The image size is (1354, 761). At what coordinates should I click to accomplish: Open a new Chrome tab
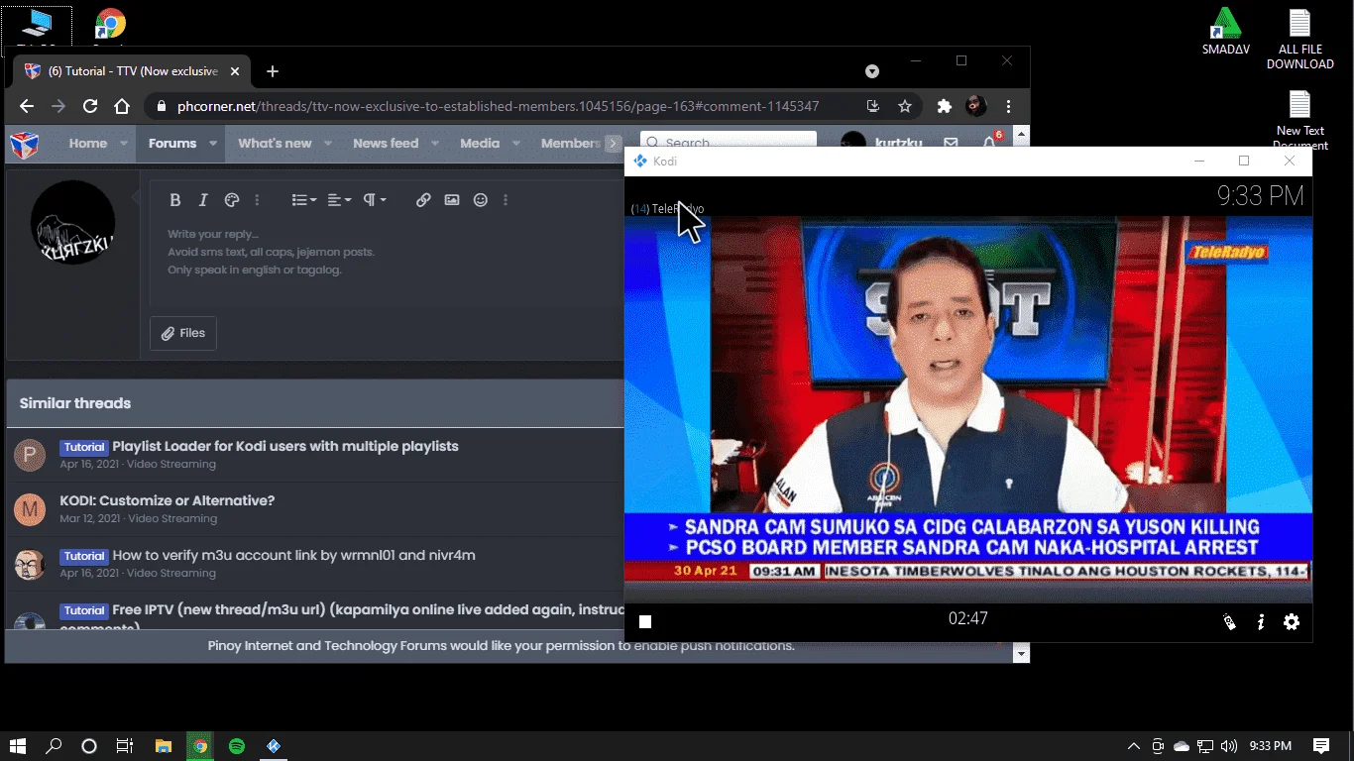pyautogui.click(x=273, y=71)
